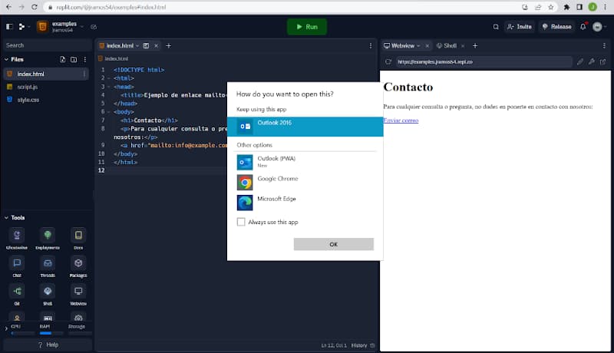Open the Replit logo menu dropdown
The width and height of the screenshot is (614, 353).
point(24,27)
